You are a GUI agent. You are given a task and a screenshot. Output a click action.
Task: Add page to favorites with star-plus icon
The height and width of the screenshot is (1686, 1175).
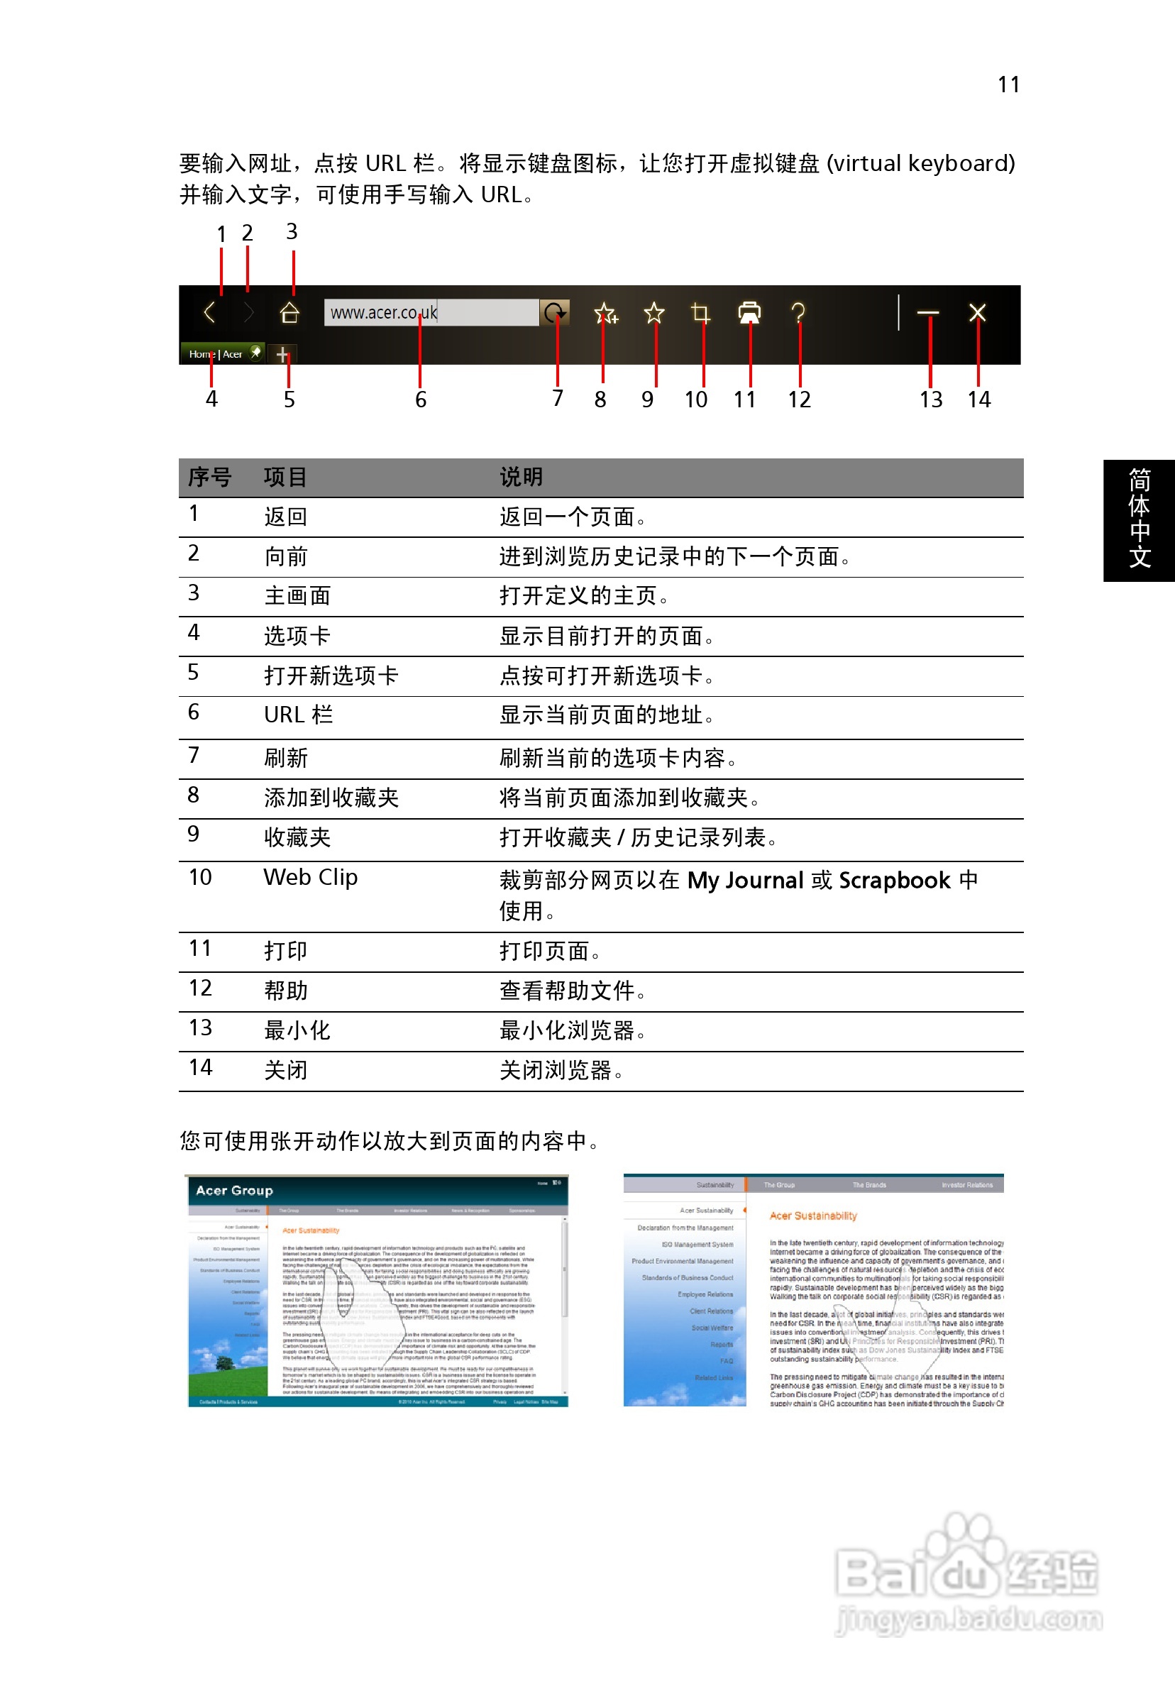point(606,314)
